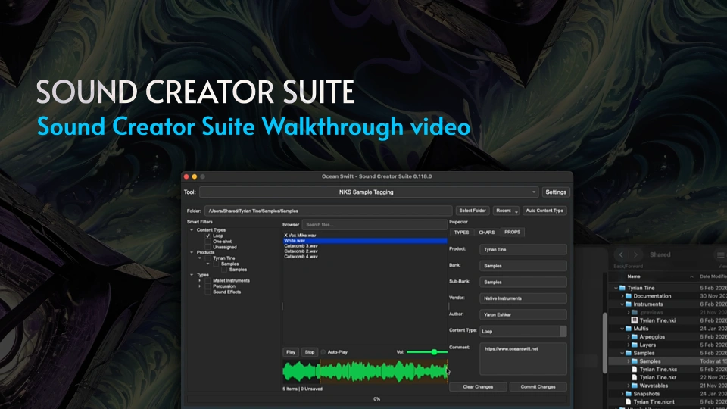This screenshot has height=409, width=727.
Task: Click the Vendor field containing Native Instruments
Action: coord(523,298)
